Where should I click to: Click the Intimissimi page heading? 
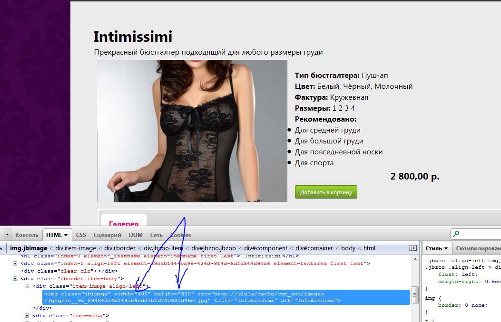pos(133,37)
